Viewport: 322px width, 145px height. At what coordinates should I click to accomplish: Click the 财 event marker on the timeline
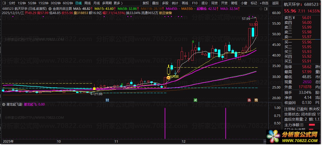[107, 100]
